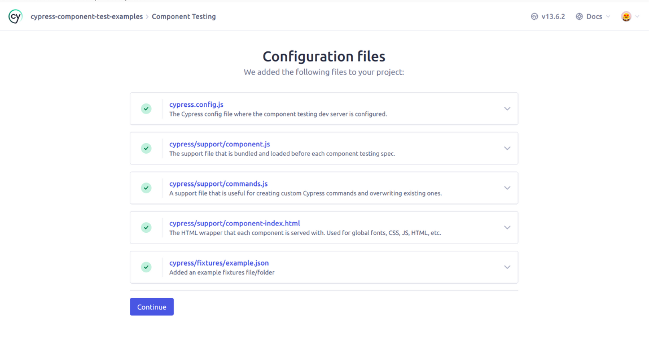The width and height of the screenshot is (649, 339).
Task: Click the checkmark icon for cypress/support/component.js
Action: pos(146,148)
